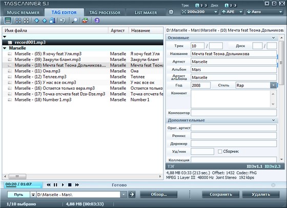Click the Удалить delete button

click(261, 194)
